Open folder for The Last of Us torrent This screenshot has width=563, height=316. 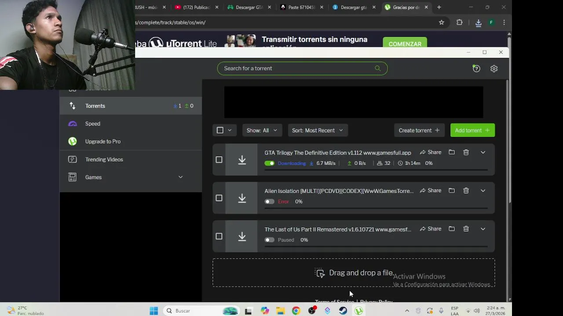452,229
